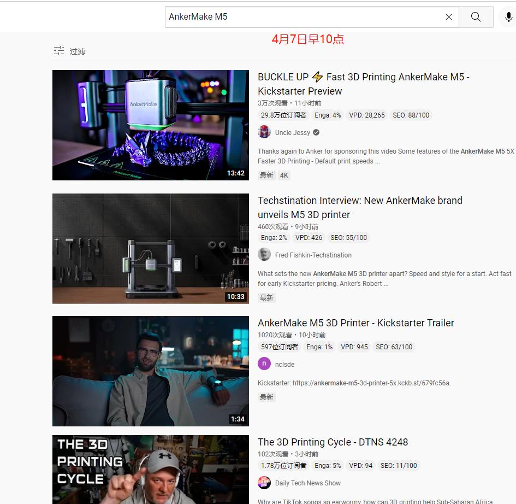Click the 460次观看 · 9小时前 view count line

288,227
